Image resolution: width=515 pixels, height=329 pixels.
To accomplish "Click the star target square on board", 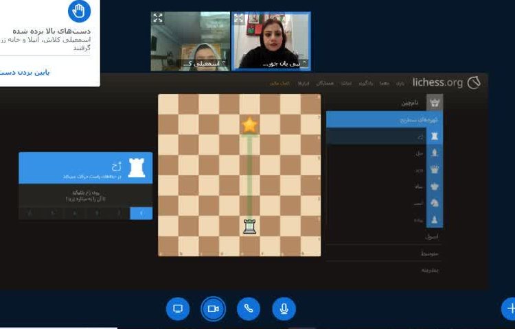I will pos(249,125).
